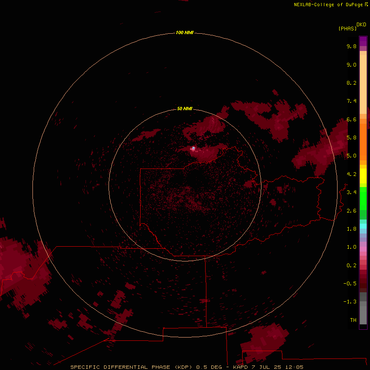This screenshot has width=370, height=370.
Task: Click the 0.2 value on color scale
Action: click(x=351, y=266)
